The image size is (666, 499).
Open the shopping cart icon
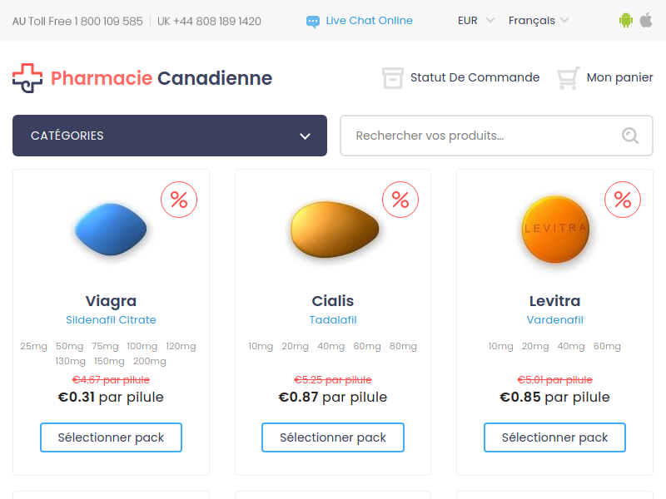[x=569, y=78]
